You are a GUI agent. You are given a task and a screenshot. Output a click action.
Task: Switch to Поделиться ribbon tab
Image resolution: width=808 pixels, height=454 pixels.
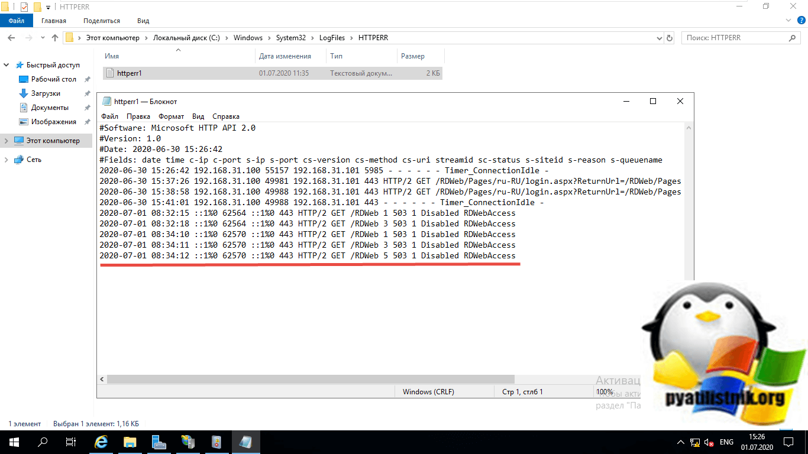[x=102, y=21]
